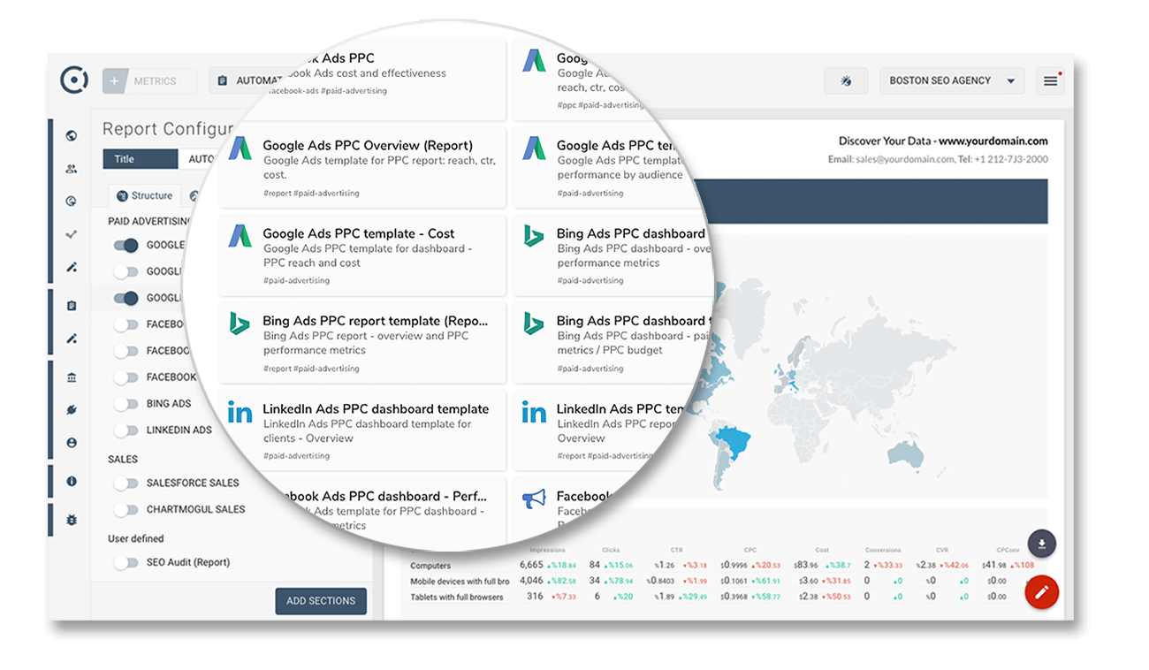
Task: Enable the SEO Audit (Report) toggle
Action: pyautogui.click(x=126, y=562)
